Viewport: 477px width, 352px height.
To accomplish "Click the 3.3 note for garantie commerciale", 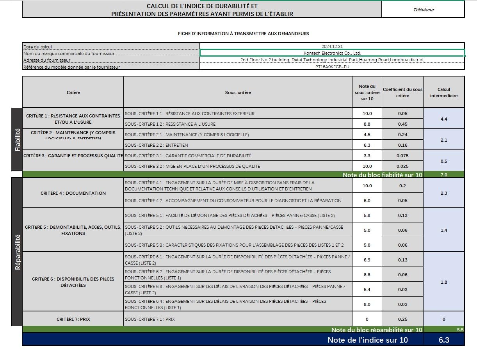I will (x=367, y=156).
